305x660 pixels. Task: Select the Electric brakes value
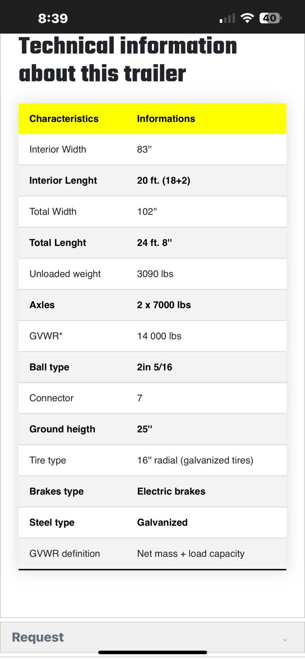point(171,491)
